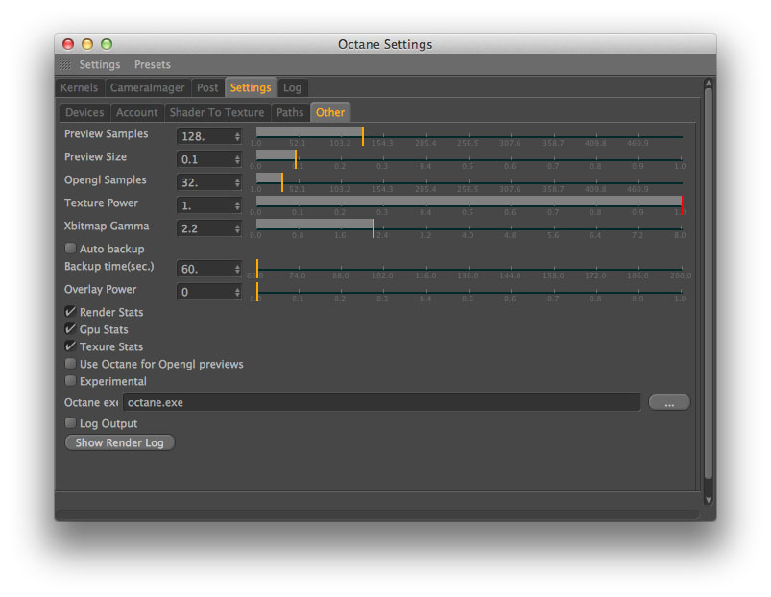Viewport: 771px width, 597px height.
Task: Enable the Auto backup checkbox
Action: (x=70, y=249)
